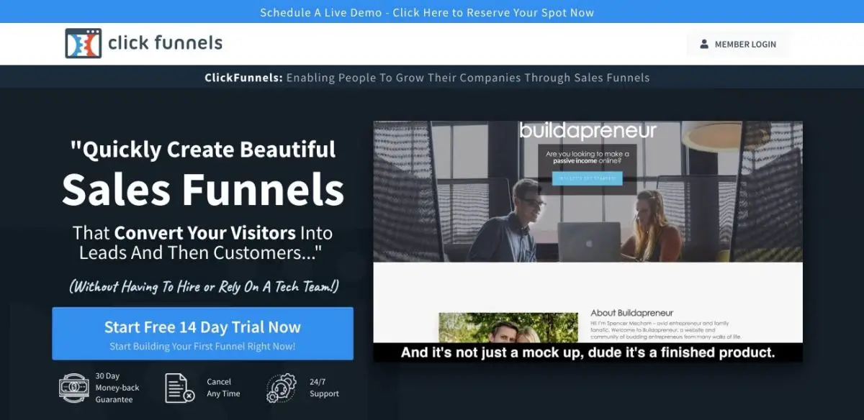This screenshot has height=420, width=864.
Task: Click the "Quickly Create Beautiful" heading text
Action: tap(203, 149)
